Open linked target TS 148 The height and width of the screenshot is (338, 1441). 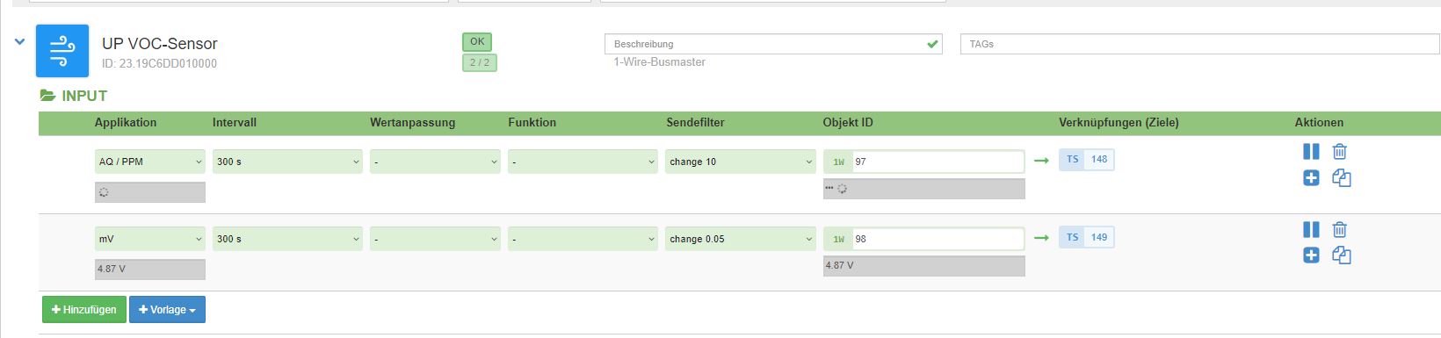(1087, 160)
